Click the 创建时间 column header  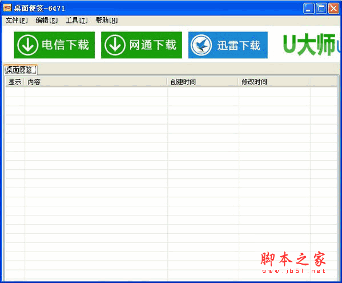click(203, 82)
